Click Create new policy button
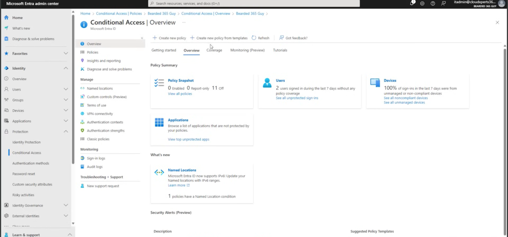508x237 pixels. pos(169,38)
